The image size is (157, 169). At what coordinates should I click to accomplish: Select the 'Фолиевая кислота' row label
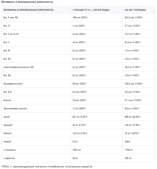click(13, 84)
